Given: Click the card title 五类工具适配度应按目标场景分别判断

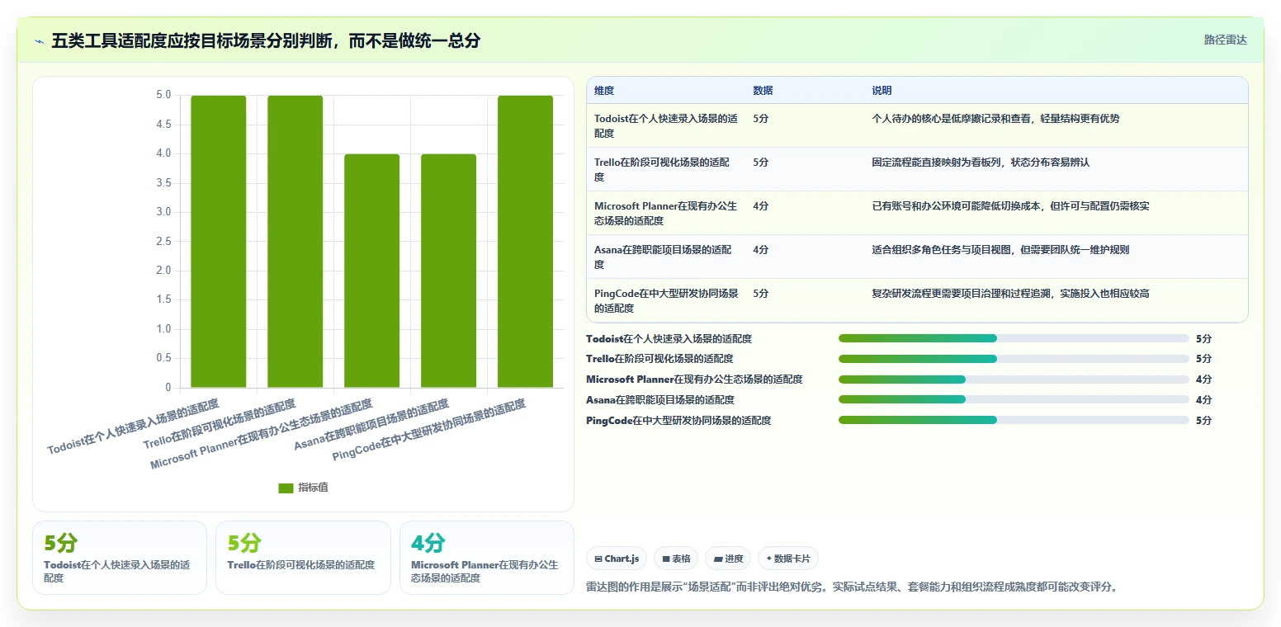Looking at the screenshot, I should [x=266, y=41].
